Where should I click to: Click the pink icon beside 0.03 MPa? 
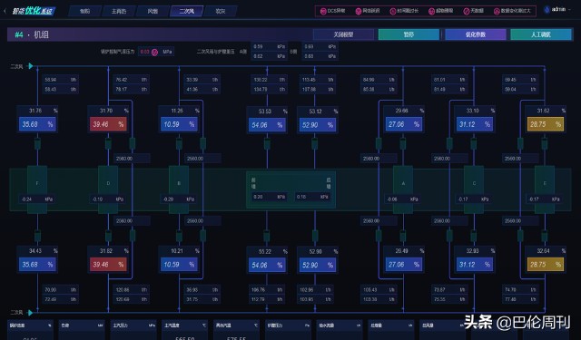154,53
